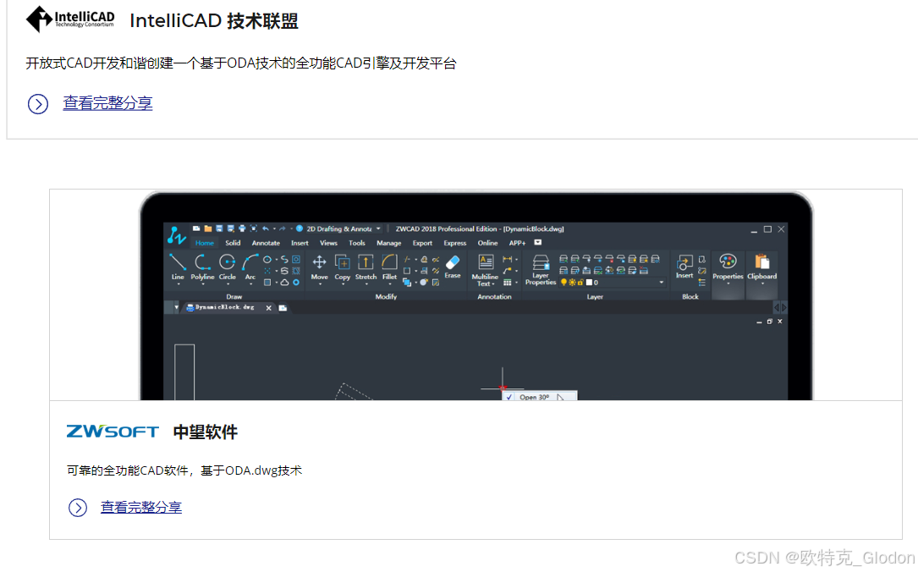Image resolution: width=918 pixels, height=572 pixels.
Task: Toggle layer 0 lock icon
Action: (x=580, y=283)
